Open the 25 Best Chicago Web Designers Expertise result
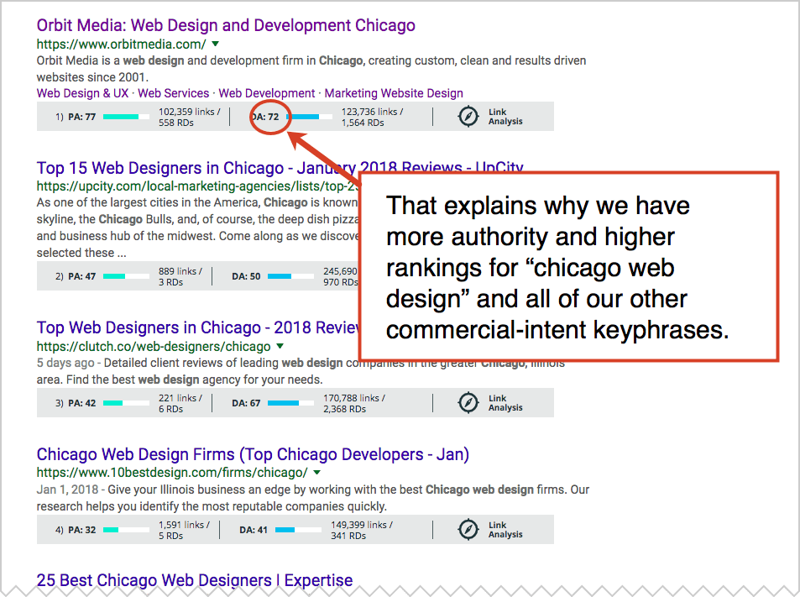This screenshot has height=597, width=800. pos(195,580)
